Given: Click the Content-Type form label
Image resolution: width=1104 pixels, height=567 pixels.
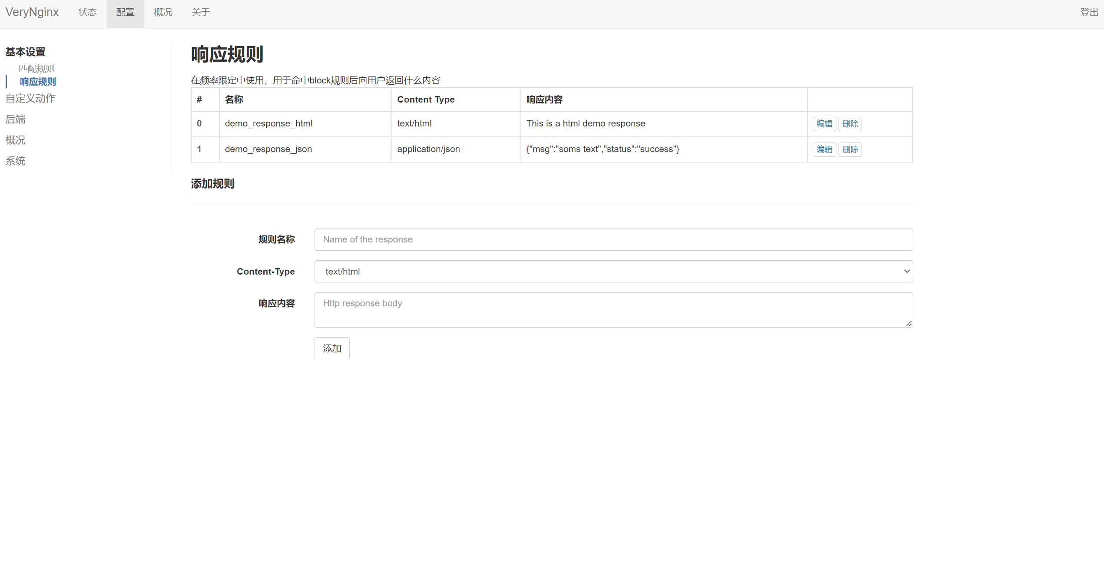Looking at the screenshot, I should 265,272.
